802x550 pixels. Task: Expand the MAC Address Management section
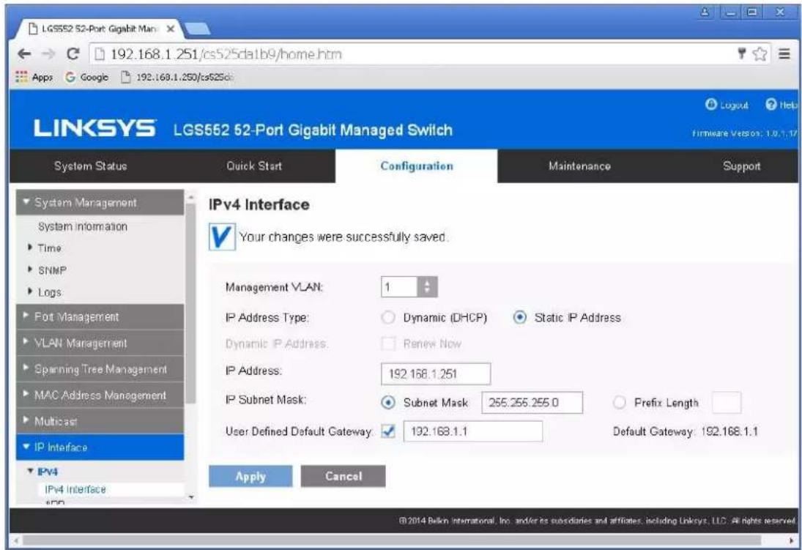pyautogui.click(x=100, y=395)
